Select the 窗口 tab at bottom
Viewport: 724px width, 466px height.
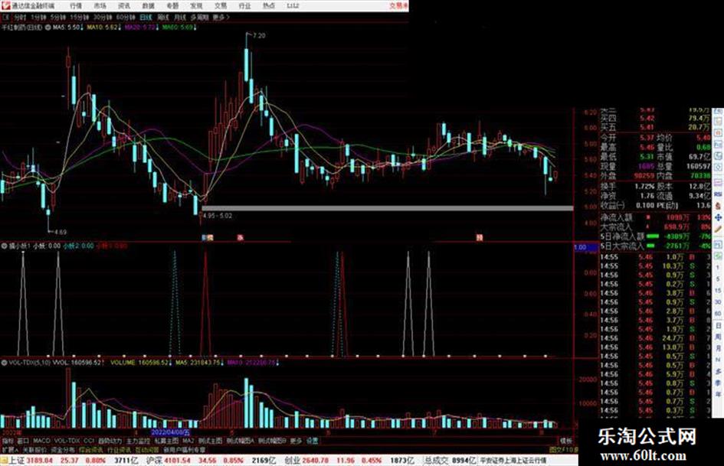tap(23, 441)
